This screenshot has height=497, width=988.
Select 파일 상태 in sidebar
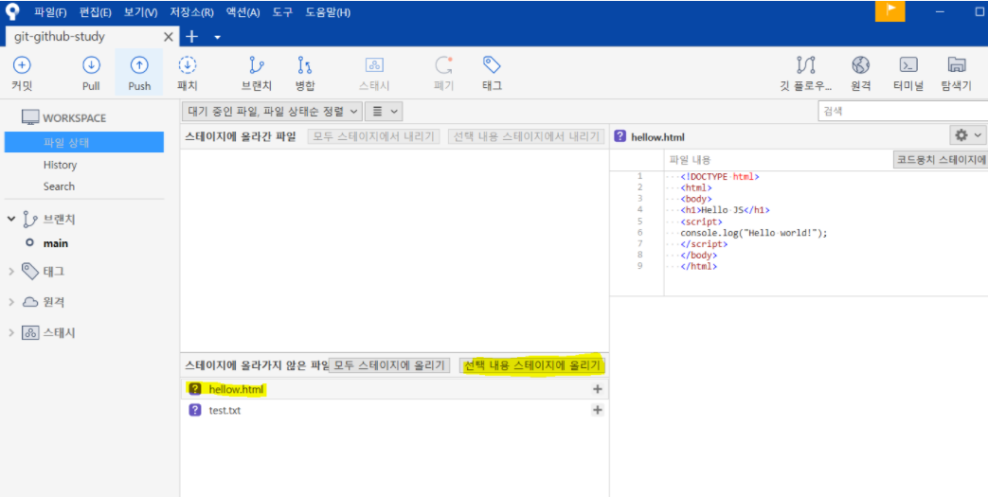(x=83, y=142)
